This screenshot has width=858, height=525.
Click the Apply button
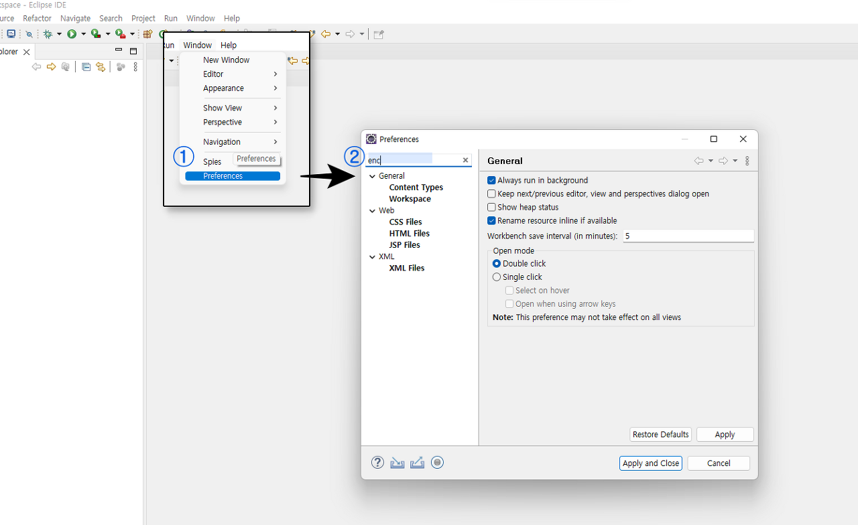point(725,434)
